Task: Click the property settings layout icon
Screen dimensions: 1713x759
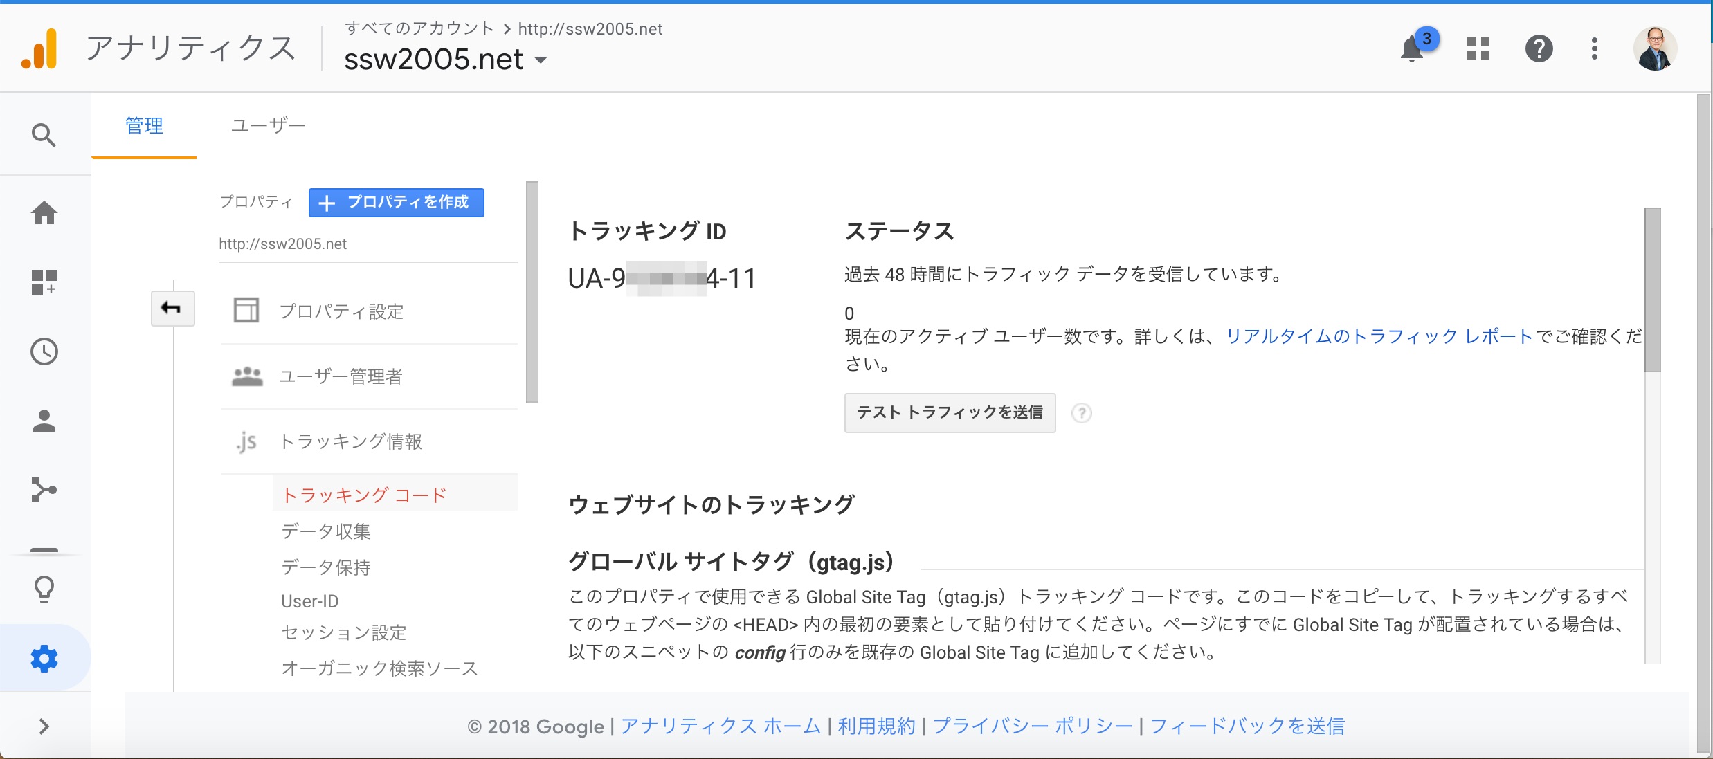Action: pyautogui.click(x=246, y=310)
